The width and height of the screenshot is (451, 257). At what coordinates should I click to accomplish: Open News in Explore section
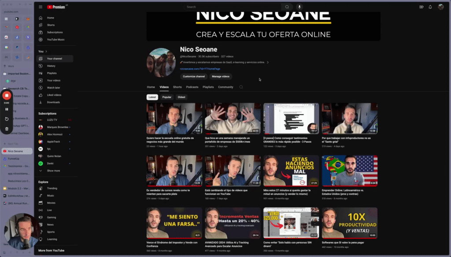(55, 224)
